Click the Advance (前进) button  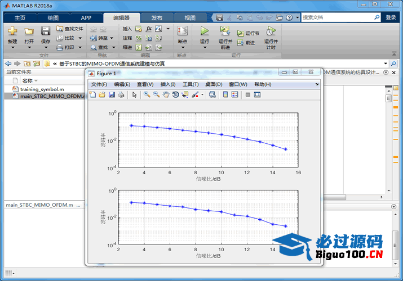[246, 43]
